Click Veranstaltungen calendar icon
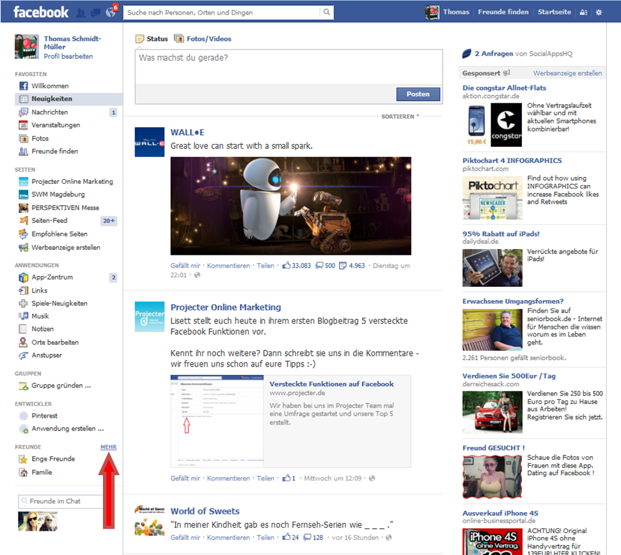The height and width of the screenshot is (555, 621). pyautogui.click(x=24, y=125)
